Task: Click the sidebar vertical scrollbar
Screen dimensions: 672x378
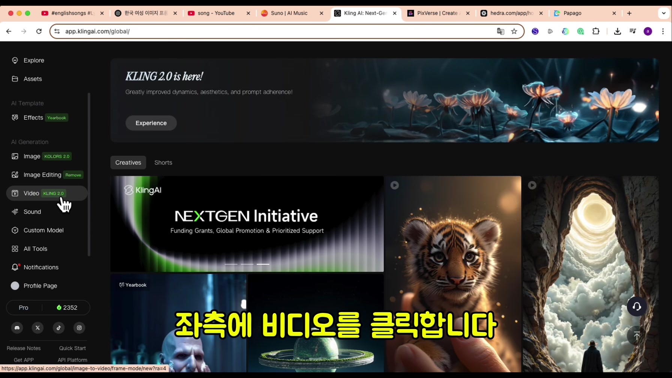Action: [x=89, y=175]
